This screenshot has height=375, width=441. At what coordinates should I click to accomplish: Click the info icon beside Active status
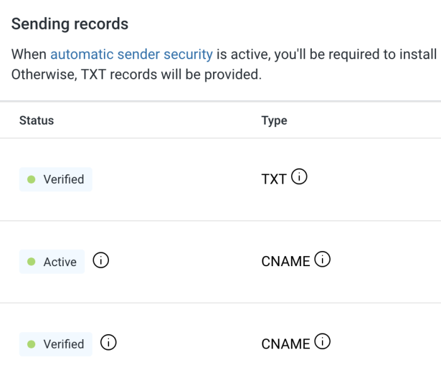101,260
